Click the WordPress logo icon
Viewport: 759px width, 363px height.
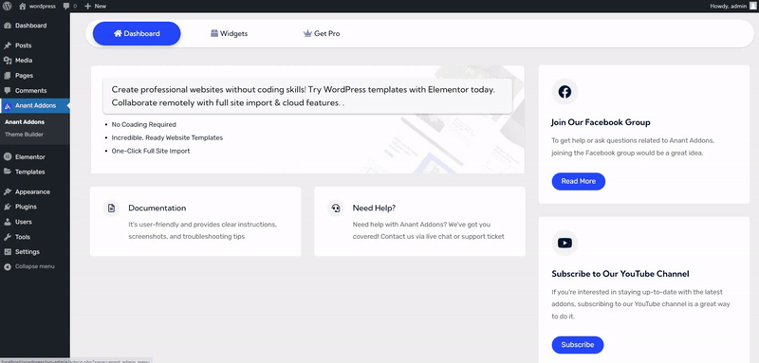(x=8, y=6)
